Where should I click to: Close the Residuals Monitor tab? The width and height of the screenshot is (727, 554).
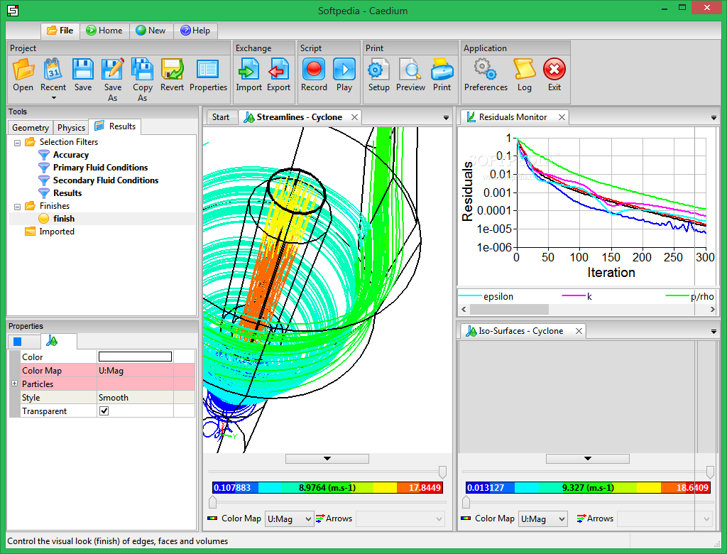[562, 117]
